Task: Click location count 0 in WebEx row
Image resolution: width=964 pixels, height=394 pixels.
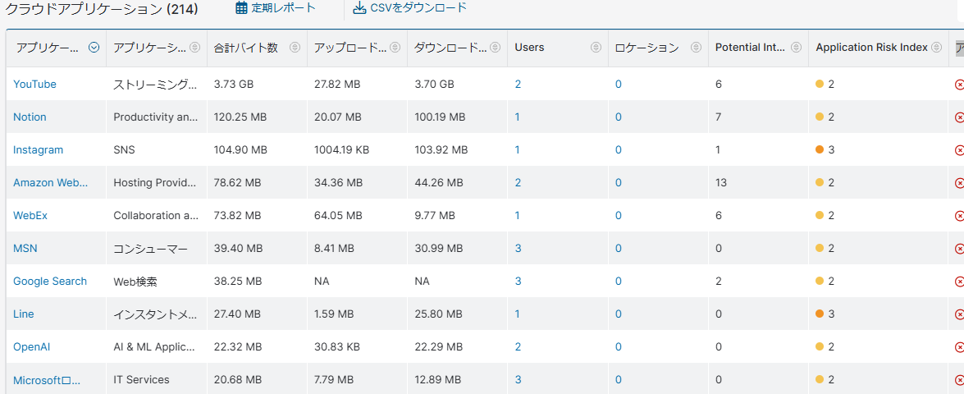Action: click(618, 215)
